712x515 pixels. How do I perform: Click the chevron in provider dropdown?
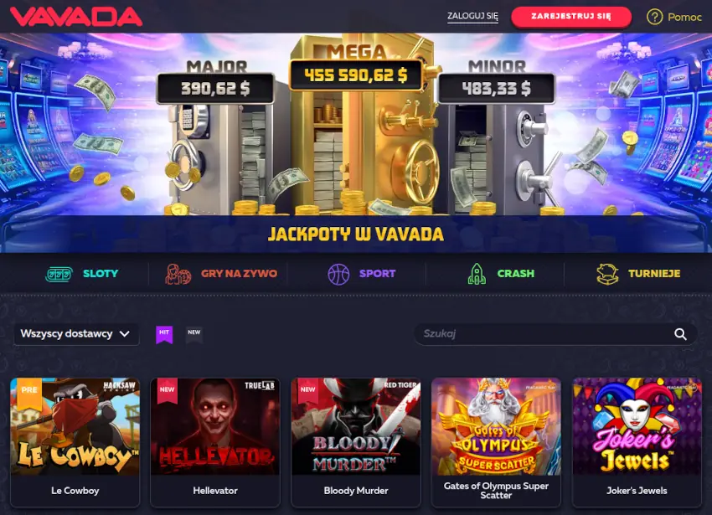pyautogui.click(x=125, y=334)
